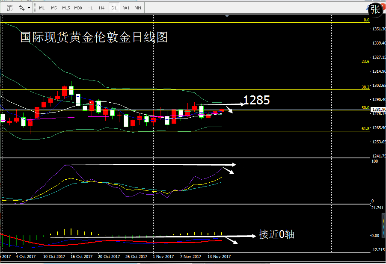
Task: Select the MN monthly timeframe
Action: [x=137, y=8]
